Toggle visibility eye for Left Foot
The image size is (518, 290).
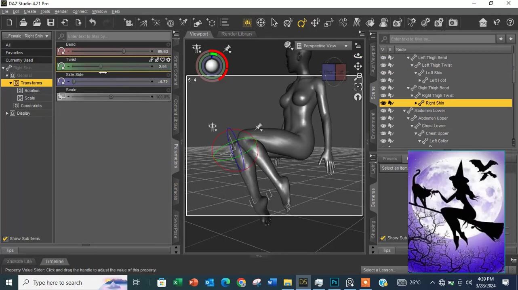[x=383, y=80]
